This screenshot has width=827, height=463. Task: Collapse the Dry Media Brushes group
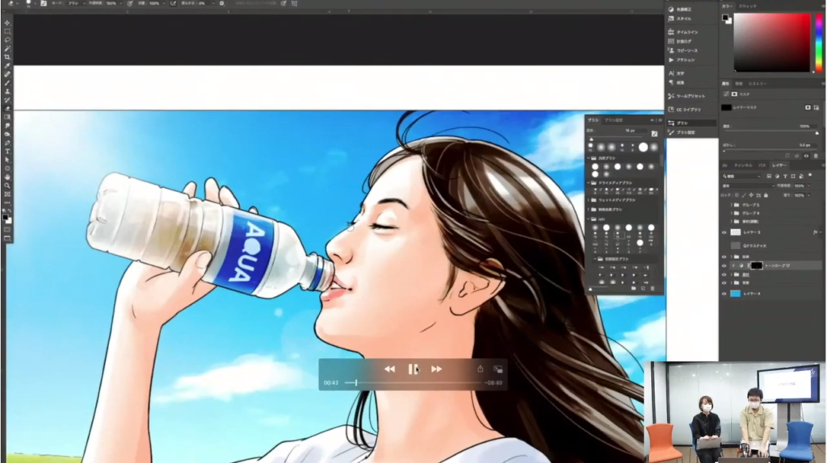[x=589, y=183]
